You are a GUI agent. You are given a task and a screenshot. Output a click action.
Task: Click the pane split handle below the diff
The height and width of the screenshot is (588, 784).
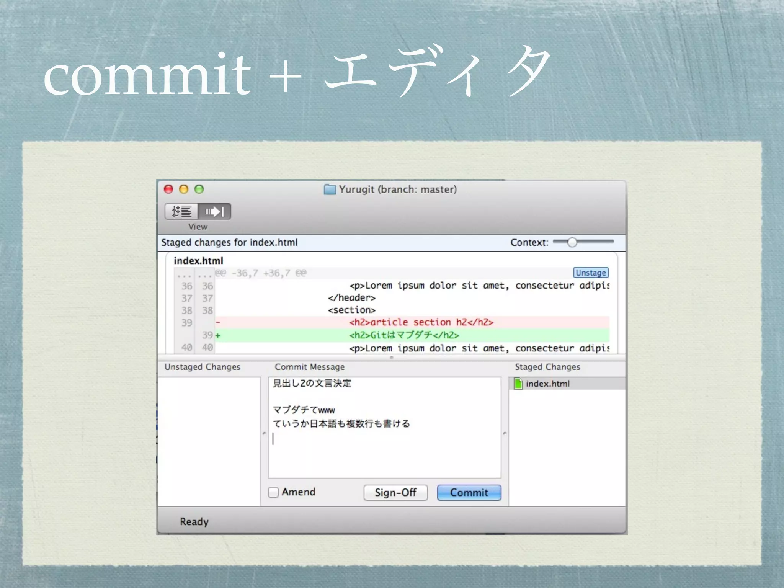point(391,358)
